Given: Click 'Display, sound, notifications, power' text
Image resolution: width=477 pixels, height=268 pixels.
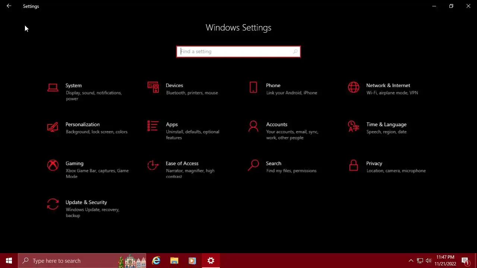Looking at the screenshot, I should tap(94, 96).
